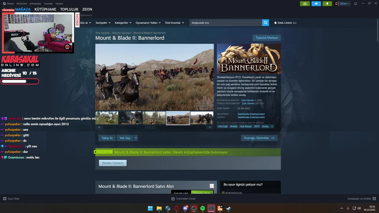Open the Windows Start menu

(150, 208)
